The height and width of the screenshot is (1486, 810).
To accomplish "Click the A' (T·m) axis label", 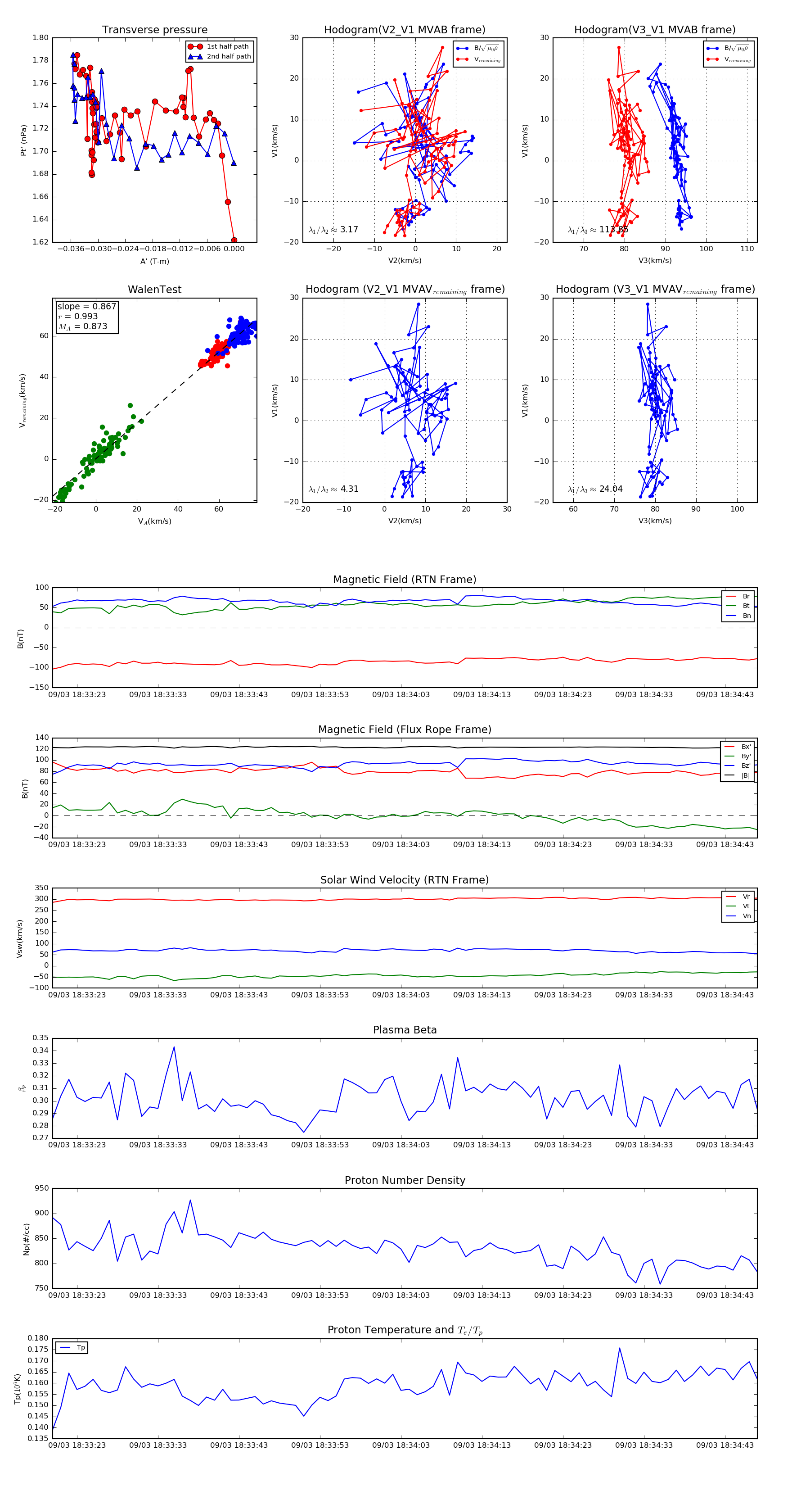I will [x=154, y=261].
